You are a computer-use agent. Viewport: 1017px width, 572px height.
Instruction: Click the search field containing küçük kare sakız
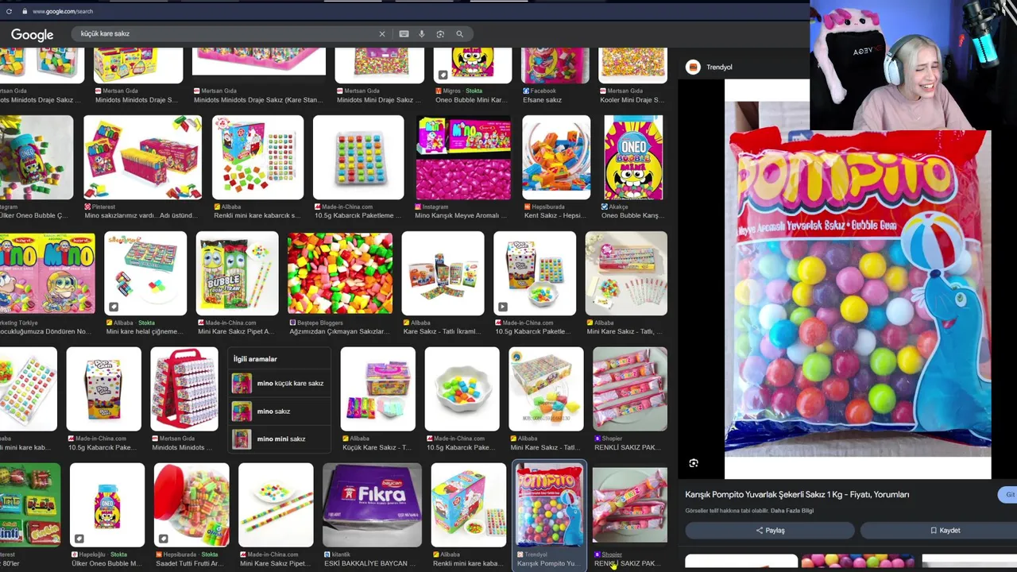pyautogui.click(x=226, y=34)
